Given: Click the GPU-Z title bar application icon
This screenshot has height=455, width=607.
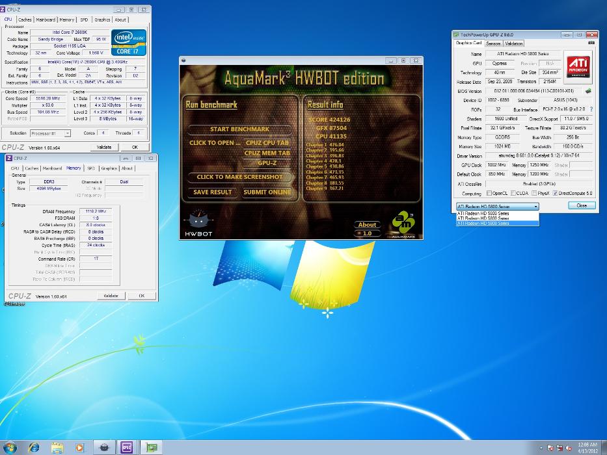Looking at the screenshot, I should (456, 34).
